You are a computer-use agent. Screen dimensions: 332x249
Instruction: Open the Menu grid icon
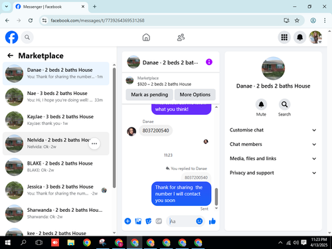[284, 37]
